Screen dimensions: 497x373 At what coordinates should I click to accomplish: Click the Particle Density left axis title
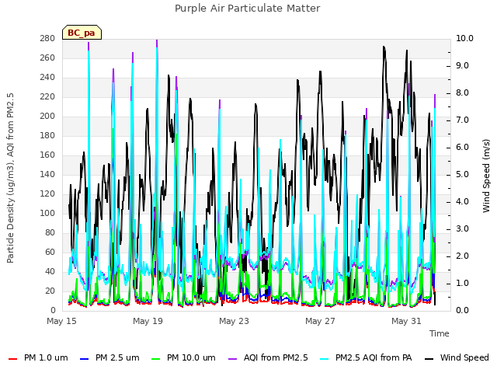(10, 178)
